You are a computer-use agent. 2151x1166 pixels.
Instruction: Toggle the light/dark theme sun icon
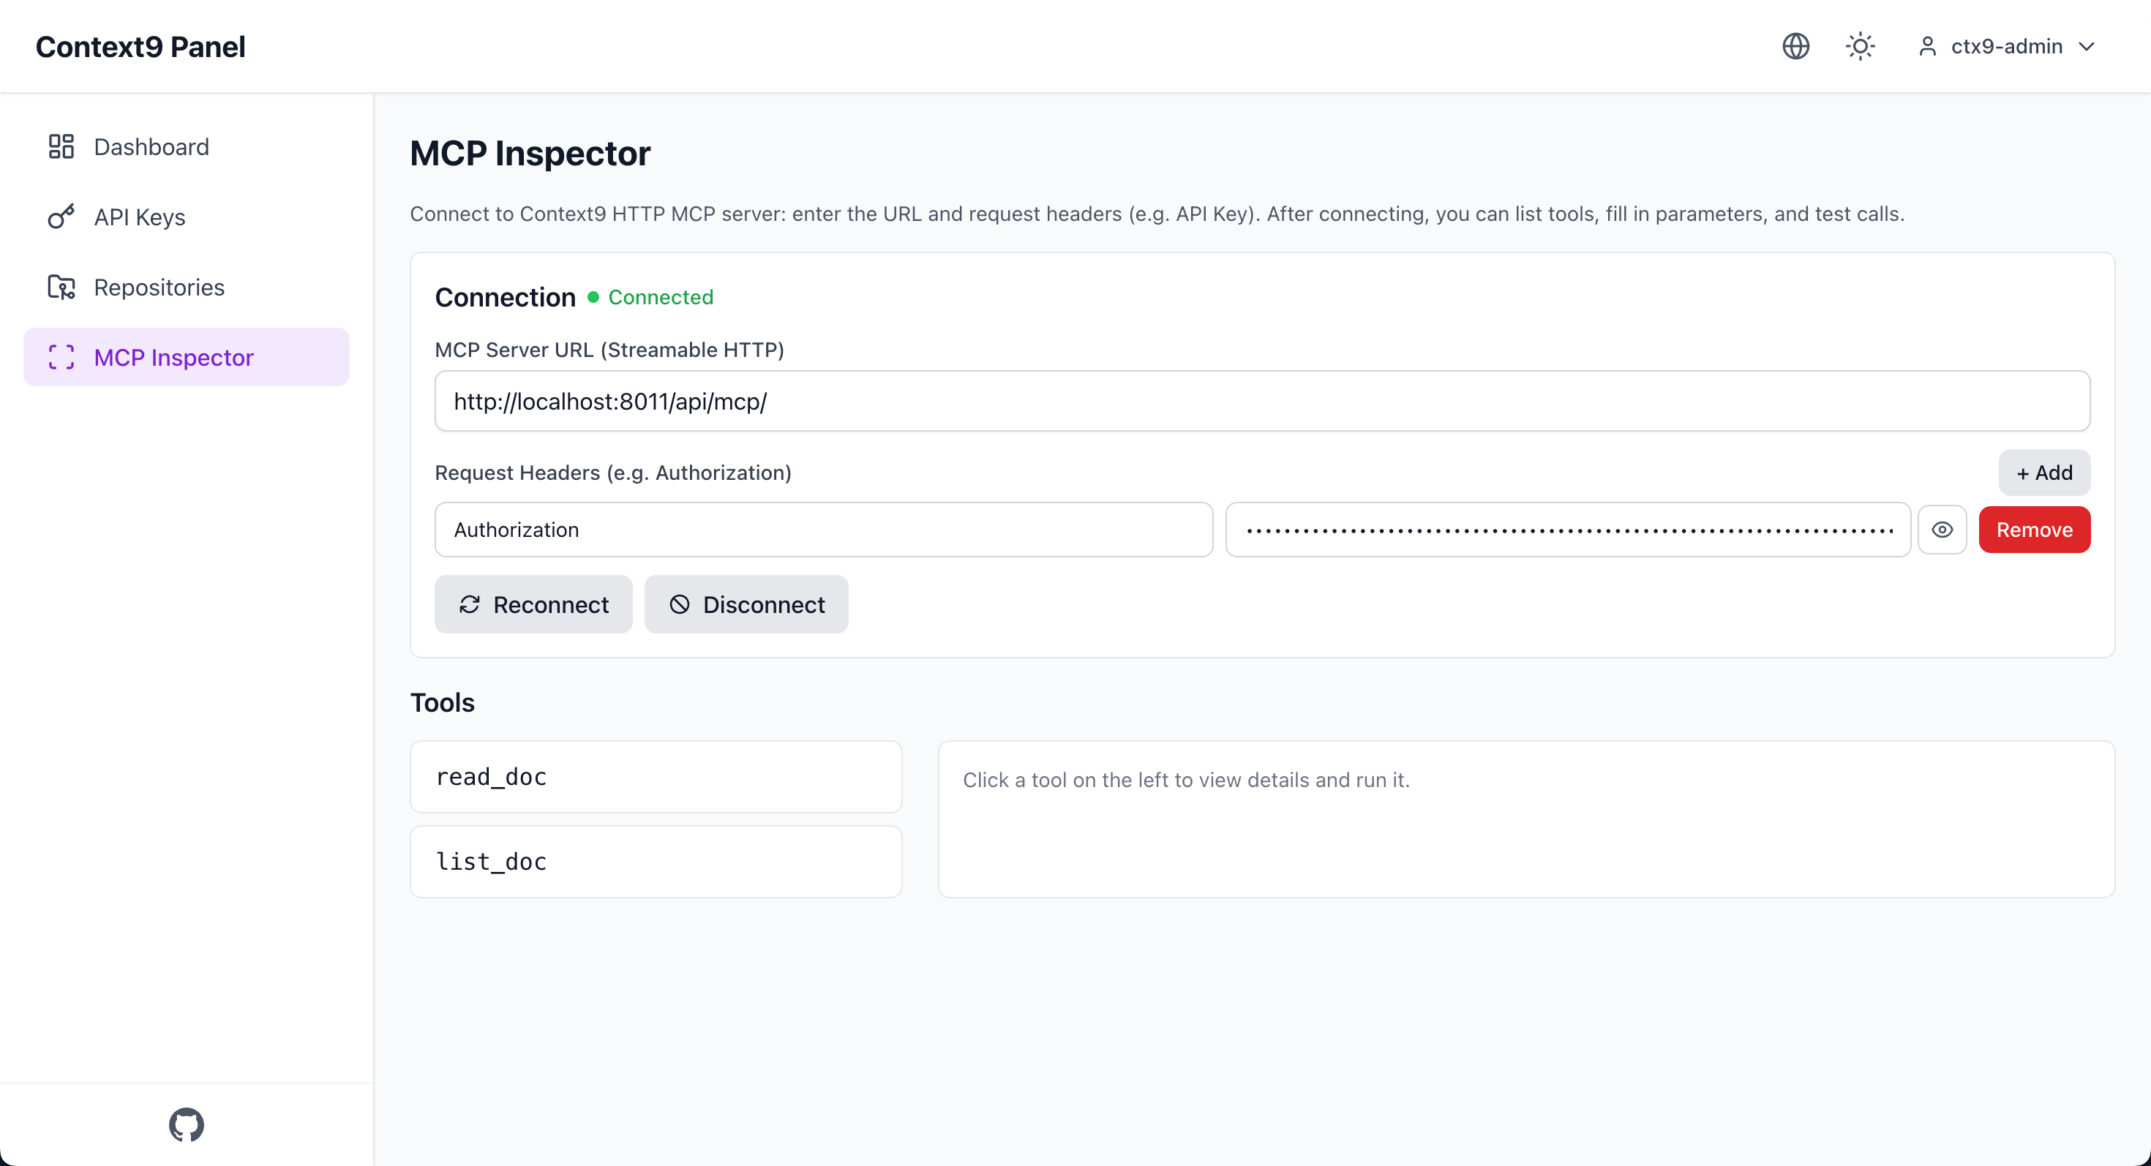pyautogui.click(x=1860, y=46)
